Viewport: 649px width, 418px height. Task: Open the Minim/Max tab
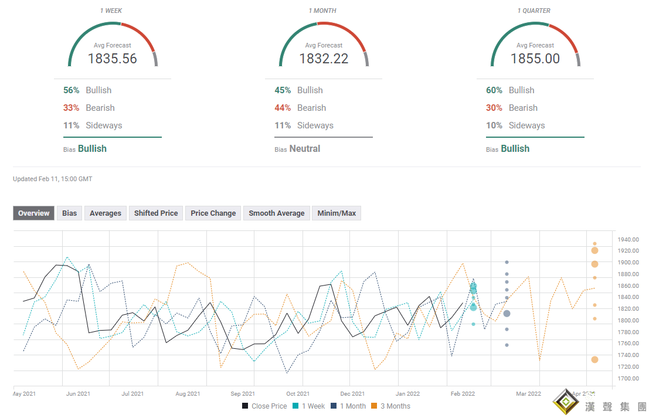337,213
